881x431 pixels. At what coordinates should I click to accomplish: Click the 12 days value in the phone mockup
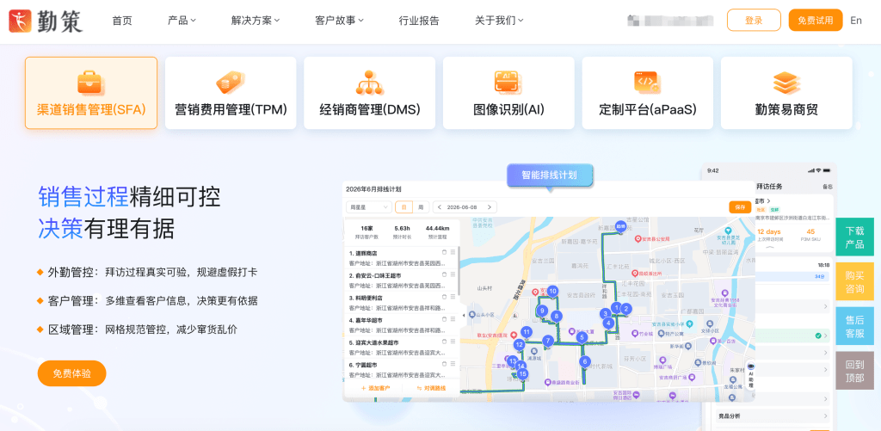(x=769, y=231)
